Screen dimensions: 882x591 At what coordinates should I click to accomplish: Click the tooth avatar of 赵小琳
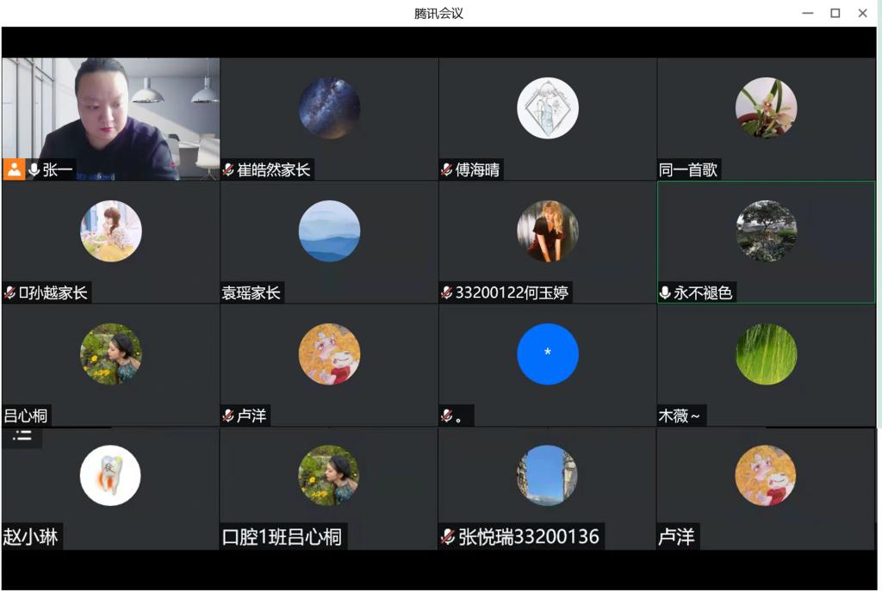(x=110, y=475)
